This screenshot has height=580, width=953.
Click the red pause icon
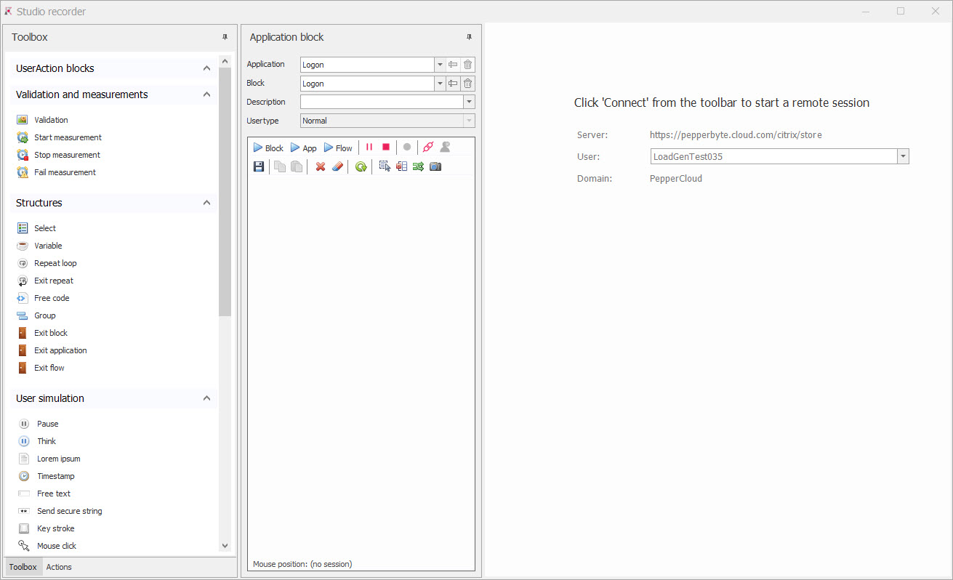369,148
